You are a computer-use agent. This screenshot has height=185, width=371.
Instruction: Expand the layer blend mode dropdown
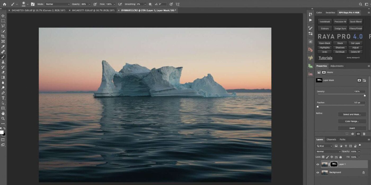click(x=328, y=151)
